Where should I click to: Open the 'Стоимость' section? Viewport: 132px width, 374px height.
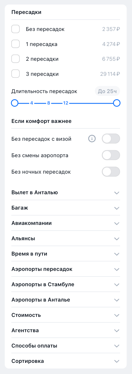[66, 315]
